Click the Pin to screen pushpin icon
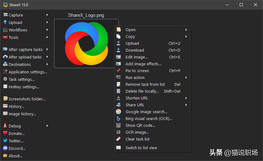 coord(118,71)
